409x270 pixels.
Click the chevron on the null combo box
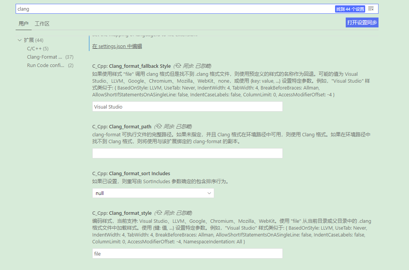209,193
